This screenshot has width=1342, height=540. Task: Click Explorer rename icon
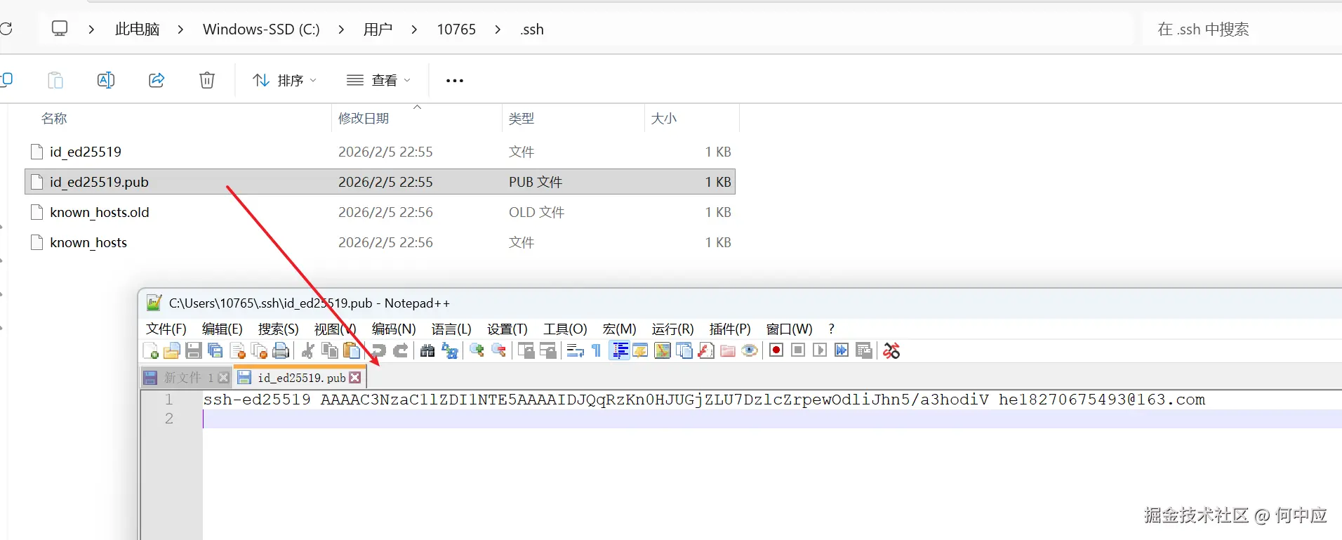click(x=106, y=80)
